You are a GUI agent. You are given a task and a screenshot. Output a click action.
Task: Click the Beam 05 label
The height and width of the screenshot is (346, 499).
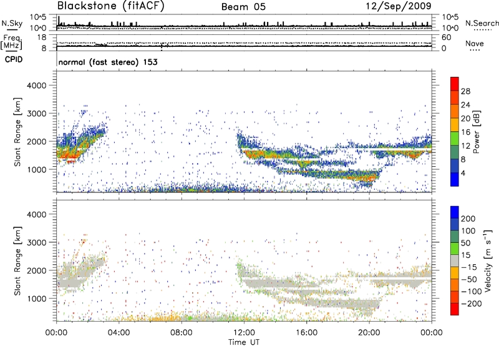[243, 7]
